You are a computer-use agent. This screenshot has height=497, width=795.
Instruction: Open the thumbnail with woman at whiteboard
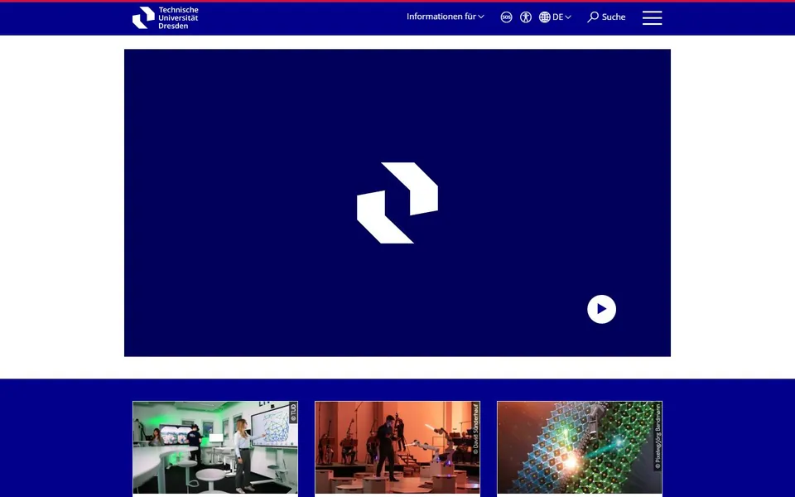click(x=215, y=447)
